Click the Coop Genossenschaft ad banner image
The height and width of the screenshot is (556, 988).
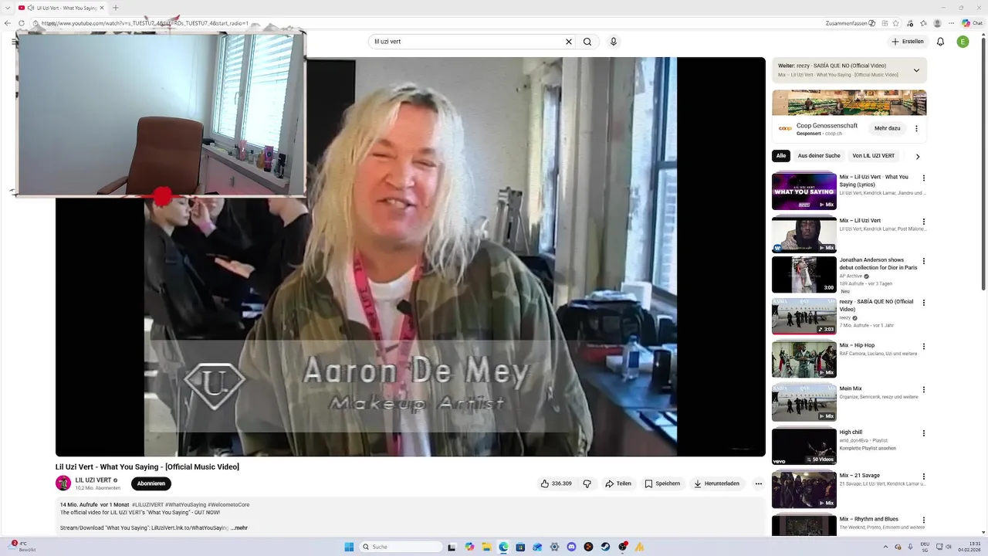point(849,103)
